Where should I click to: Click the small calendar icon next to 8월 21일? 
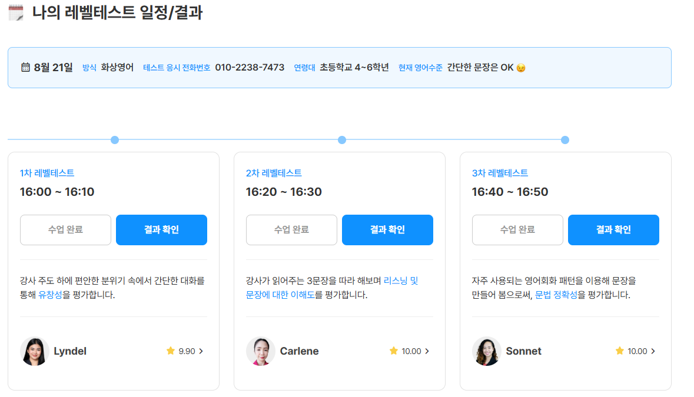click(x=26, y=67)
